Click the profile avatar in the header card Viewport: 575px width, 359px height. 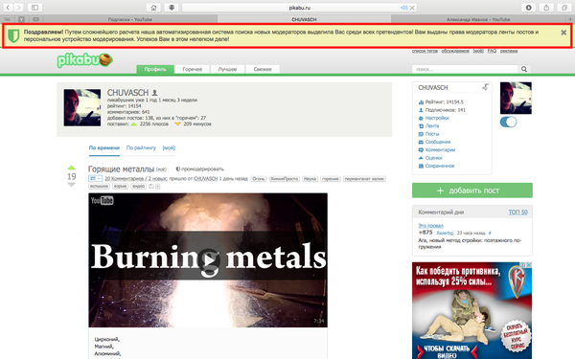[x=82, y=107]
